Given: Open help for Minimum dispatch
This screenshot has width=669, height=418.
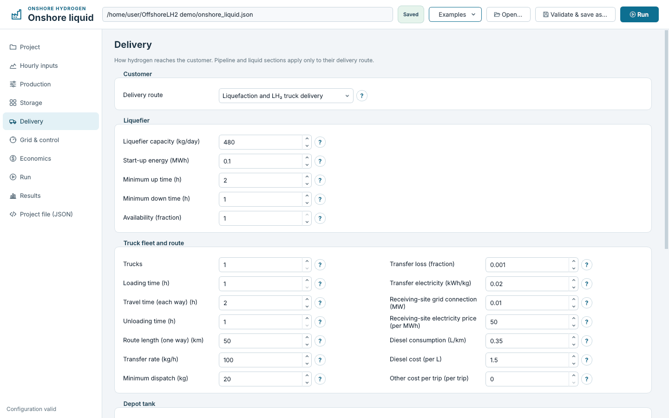Looking at the screenshot, I should (320, 379).
